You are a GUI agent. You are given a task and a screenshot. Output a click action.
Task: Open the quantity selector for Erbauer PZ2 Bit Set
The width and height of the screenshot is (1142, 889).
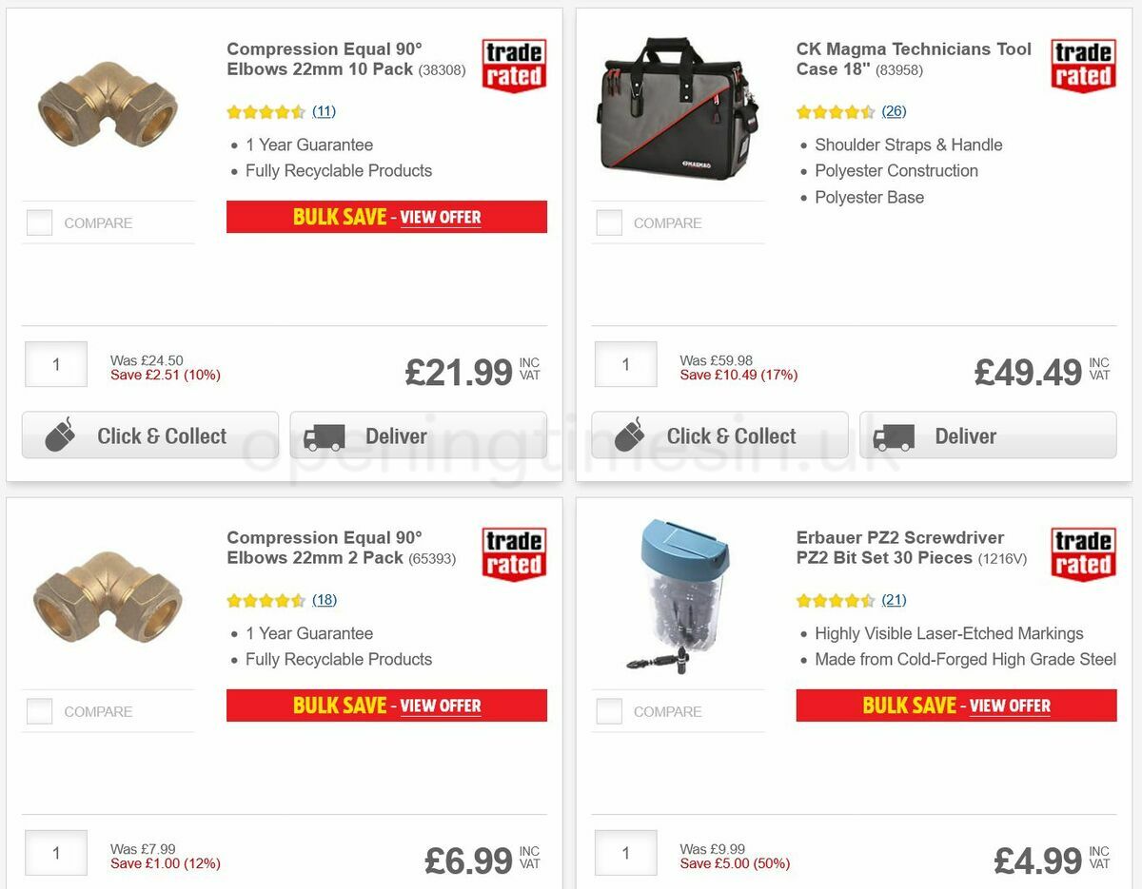625,853
